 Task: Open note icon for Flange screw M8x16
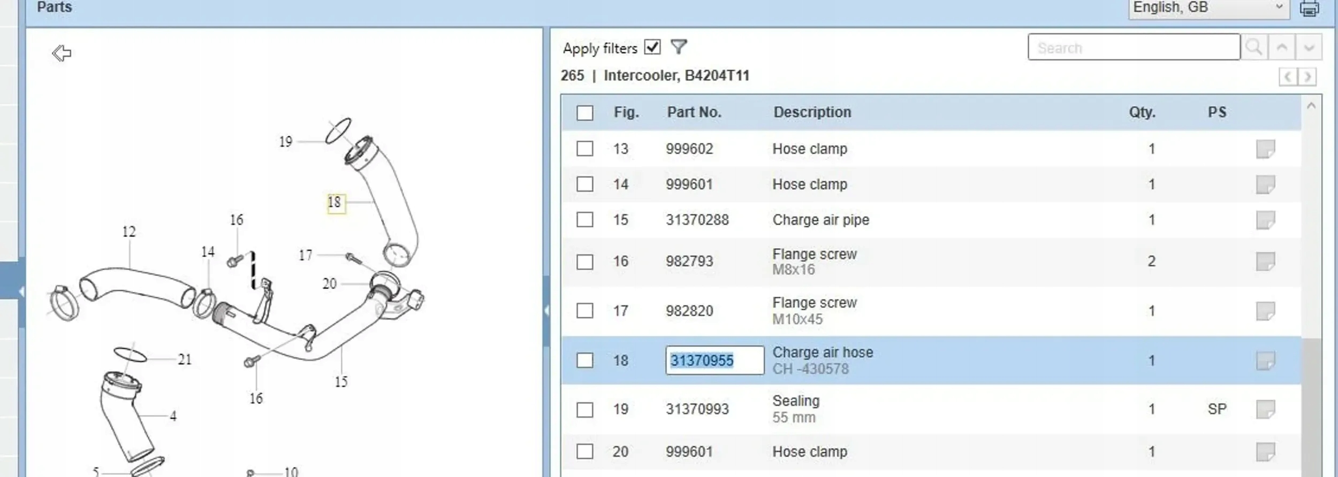[x=1265, y=261]
